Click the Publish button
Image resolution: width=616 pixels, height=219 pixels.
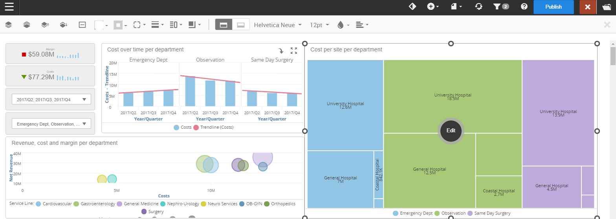click(x=553, y=7)
